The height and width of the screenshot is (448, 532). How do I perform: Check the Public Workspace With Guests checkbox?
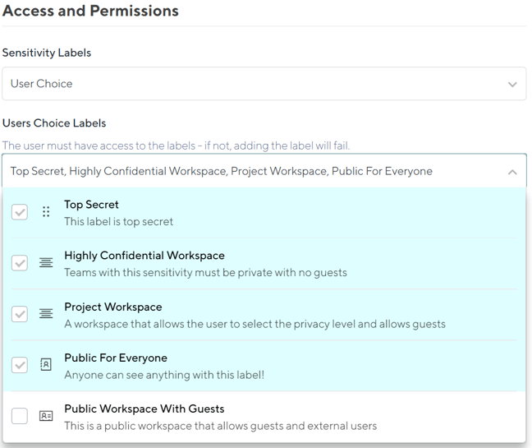[x=20, y=416]
